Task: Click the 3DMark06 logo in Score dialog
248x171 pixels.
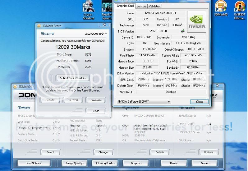Action: [96, 33]
